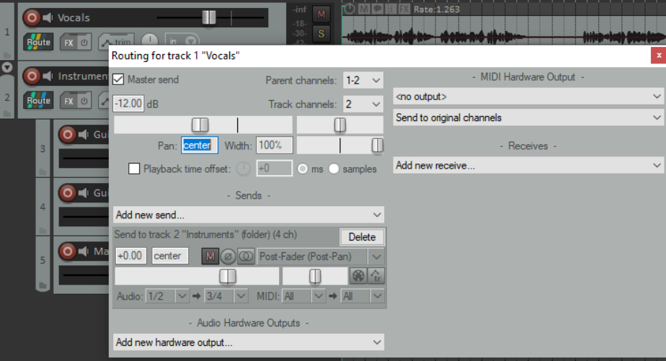Viewport: 666px width, 361px height.
Task: Open Add new hardware output dropdown
Action: pyautogui.click(x=249, y=342)
